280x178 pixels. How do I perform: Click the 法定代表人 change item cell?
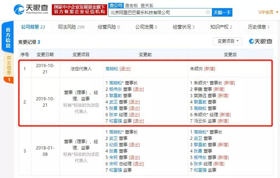point(81,69)
